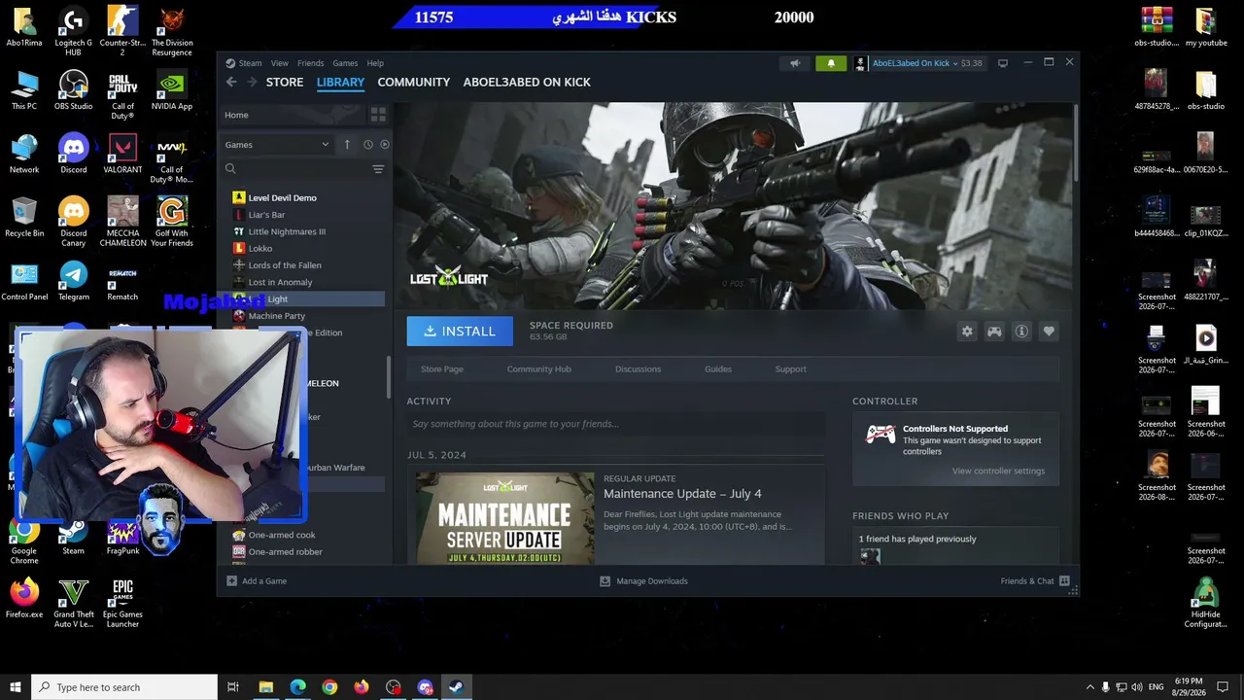1244x700 pixels.
Task: Open Windows Start menu
Action: [16, 687]
